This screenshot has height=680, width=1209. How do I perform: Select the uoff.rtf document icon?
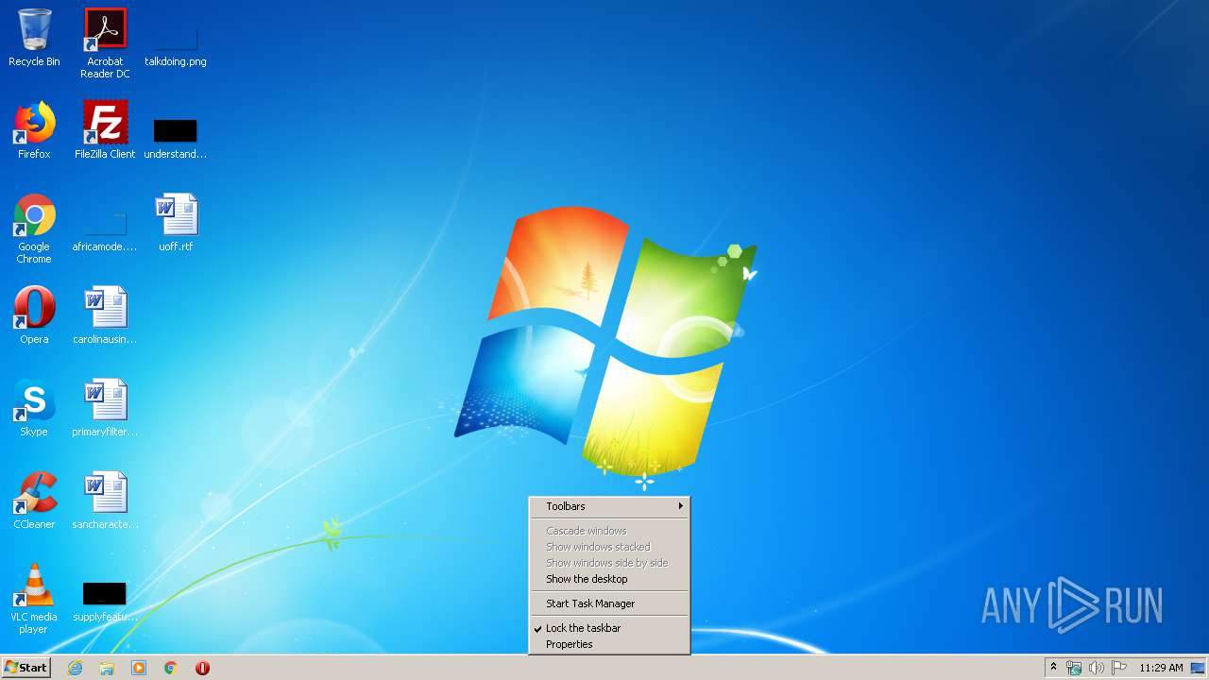176,223
